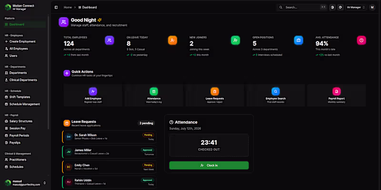Viewport: 381px width, 190px height.
Task: Open the Dashboard sidebar item
Action: click(x=25, y=25)
